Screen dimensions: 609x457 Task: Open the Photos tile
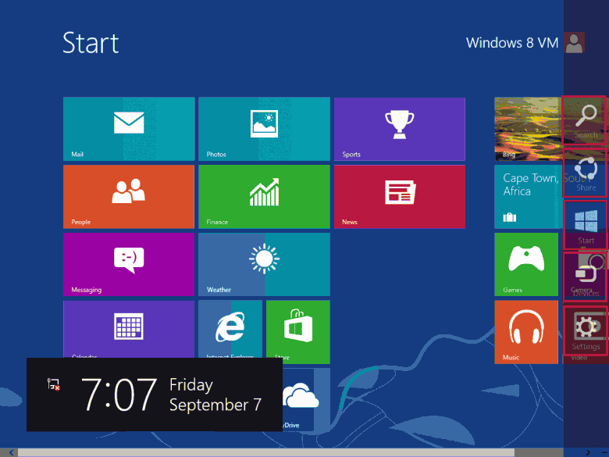coord(264,129)
